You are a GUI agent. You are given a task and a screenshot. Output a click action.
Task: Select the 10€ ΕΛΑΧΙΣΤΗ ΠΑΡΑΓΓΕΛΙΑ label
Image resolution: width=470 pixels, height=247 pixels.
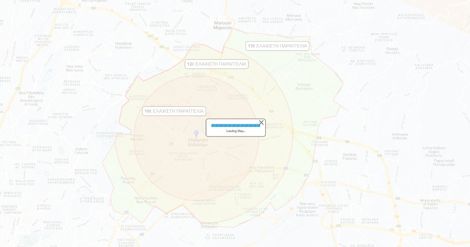(174, 111)
